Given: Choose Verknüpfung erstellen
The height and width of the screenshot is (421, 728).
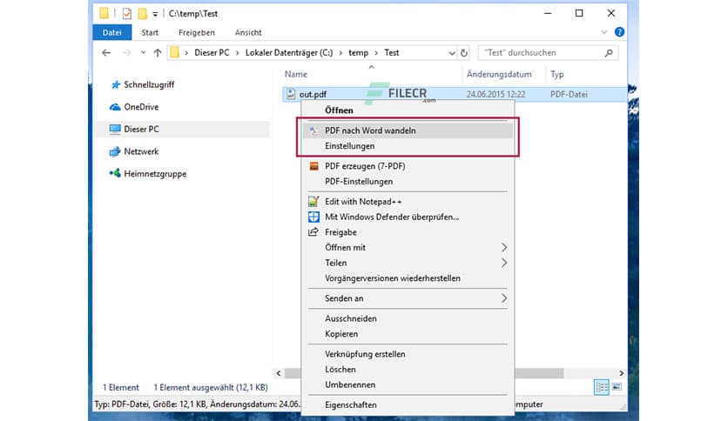Looking at the screenshot, I should coord(408,354).
